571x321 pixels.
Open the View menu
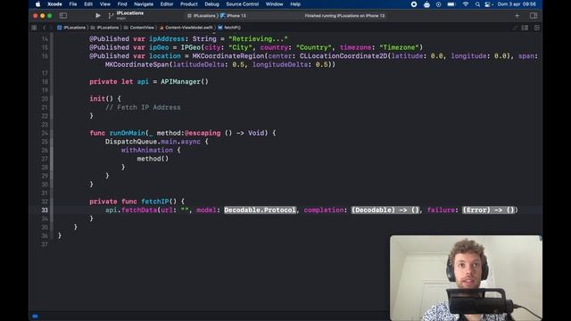pyautogui.click(x=105, y=4)
